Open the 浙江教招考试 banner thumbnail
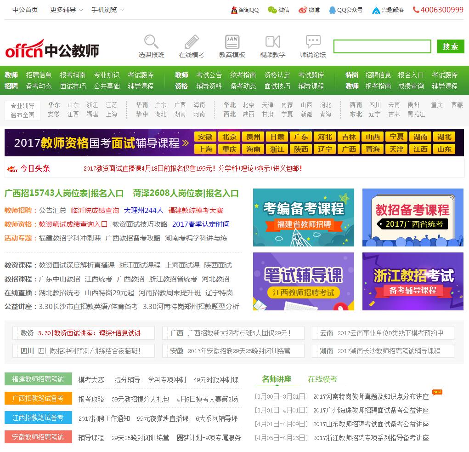Screen dimensions: 469x452 (x=413, y=281)
